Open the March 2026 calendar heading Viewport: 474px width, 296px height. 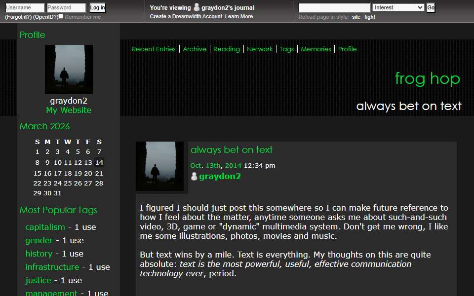coord(45,126)
